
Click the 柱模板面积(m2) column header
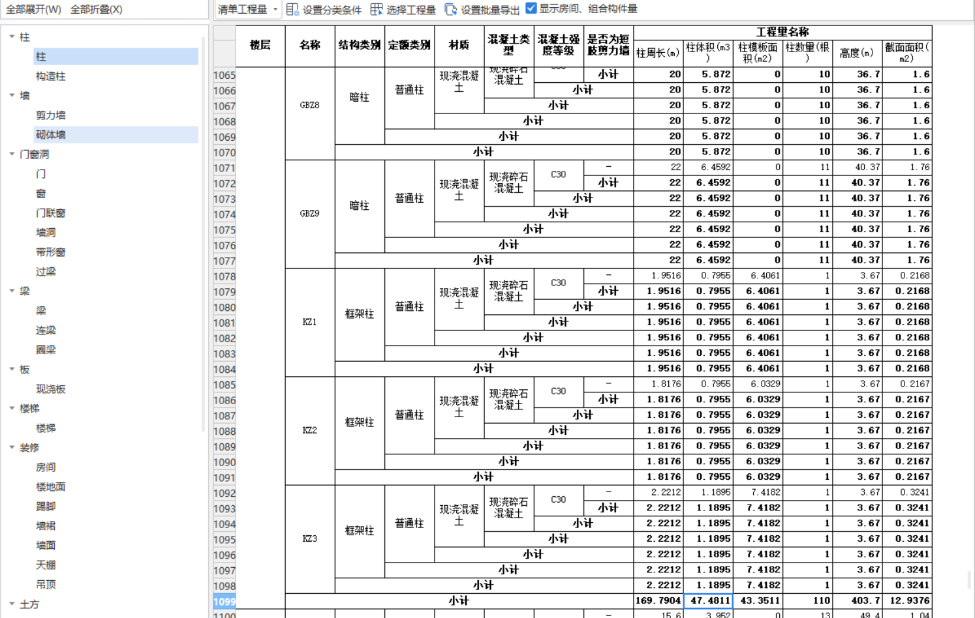click(758, 53)
